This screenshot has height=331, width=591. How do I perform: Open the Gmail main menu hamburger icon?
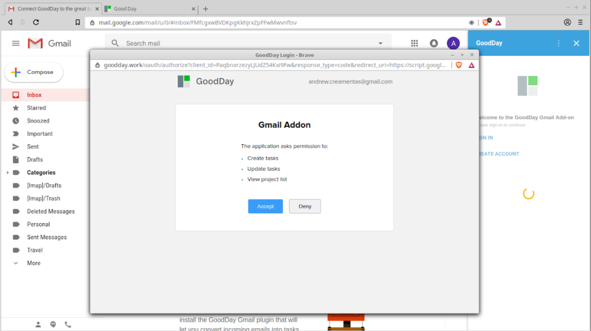click(16, 43)
